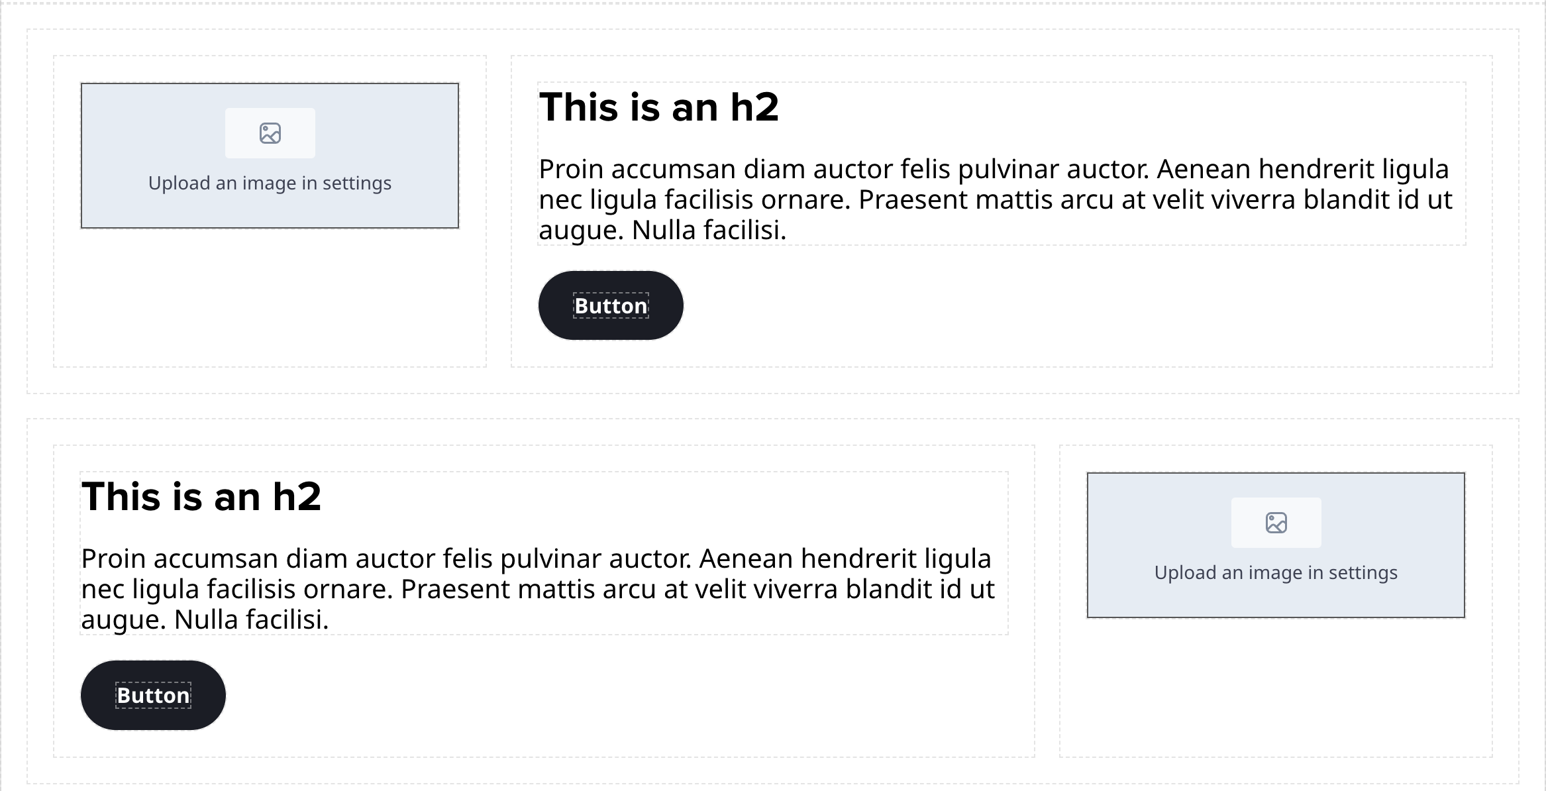
Task: Click the 'Button' label inside the top dark button
Action: tap(610, 305)
